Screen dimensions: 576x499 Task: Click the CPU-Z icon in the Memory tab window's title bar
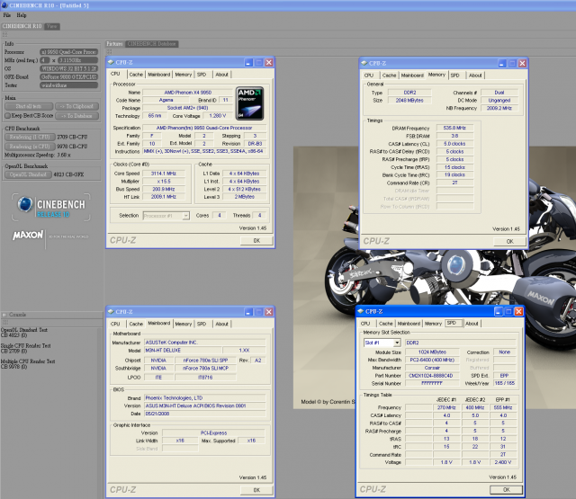tap(364, 63)
